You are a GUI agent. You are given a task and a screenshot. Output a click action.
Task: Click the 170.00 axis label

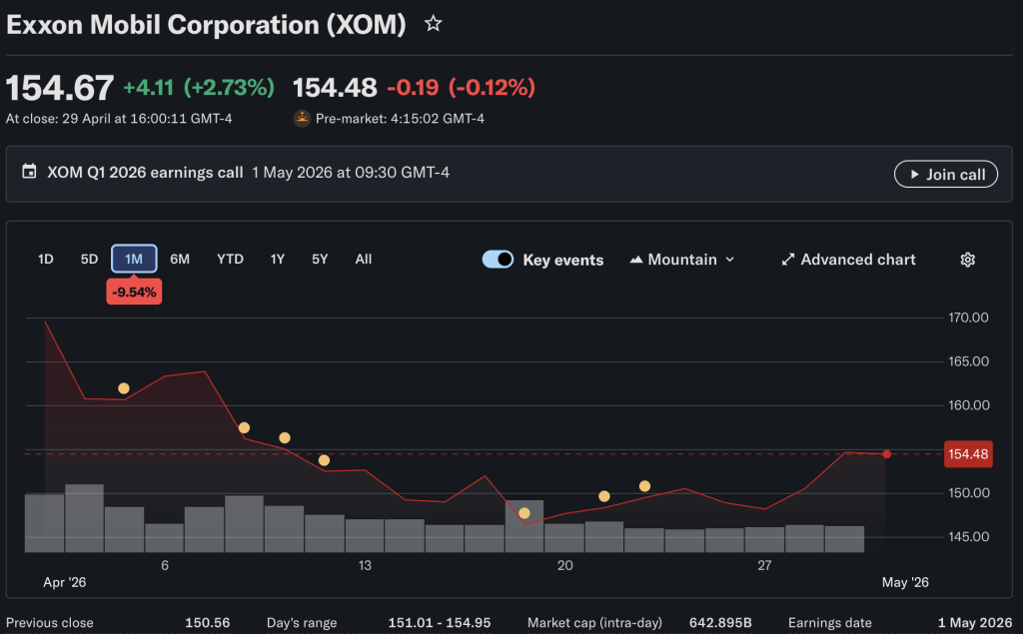[968, 317]
